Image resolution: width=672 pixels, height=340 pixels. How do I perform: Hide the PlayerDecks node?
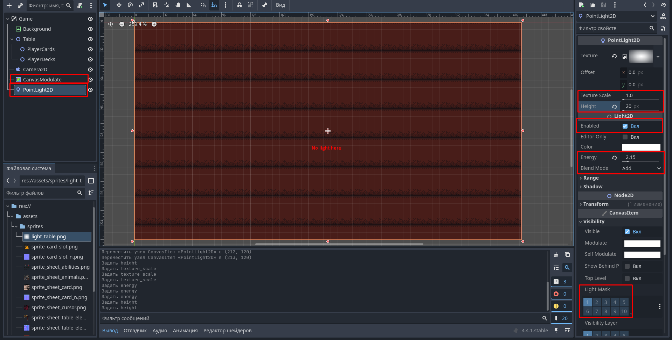tap(90, 59)
